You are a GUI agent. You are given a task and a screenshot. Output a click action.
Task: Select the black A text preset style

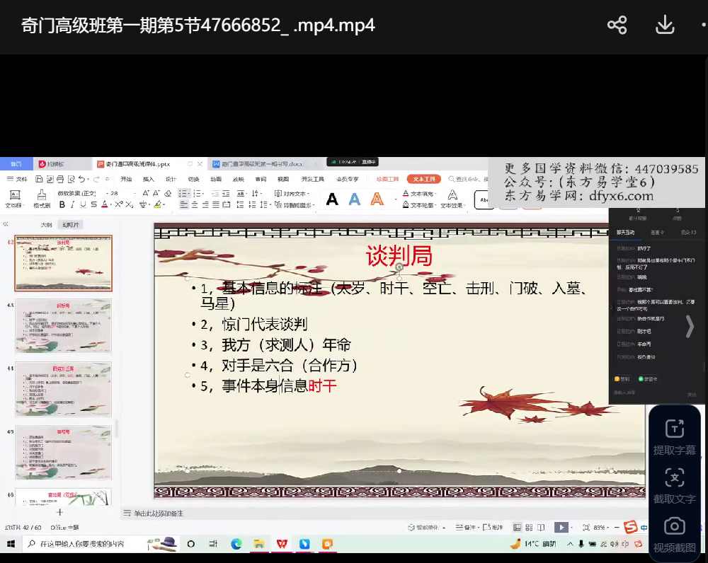(332, 199)
